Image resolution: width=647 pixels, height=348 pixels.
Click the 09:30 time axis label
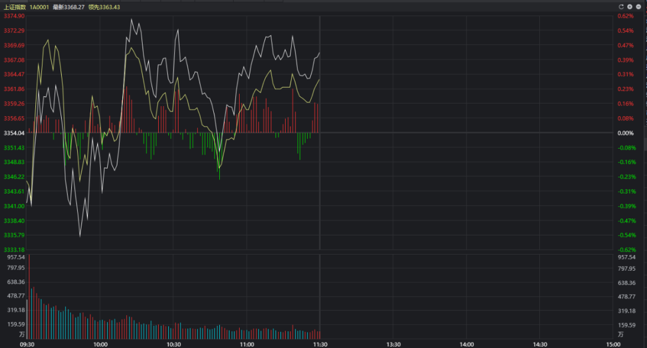click(x=27, y=344)
